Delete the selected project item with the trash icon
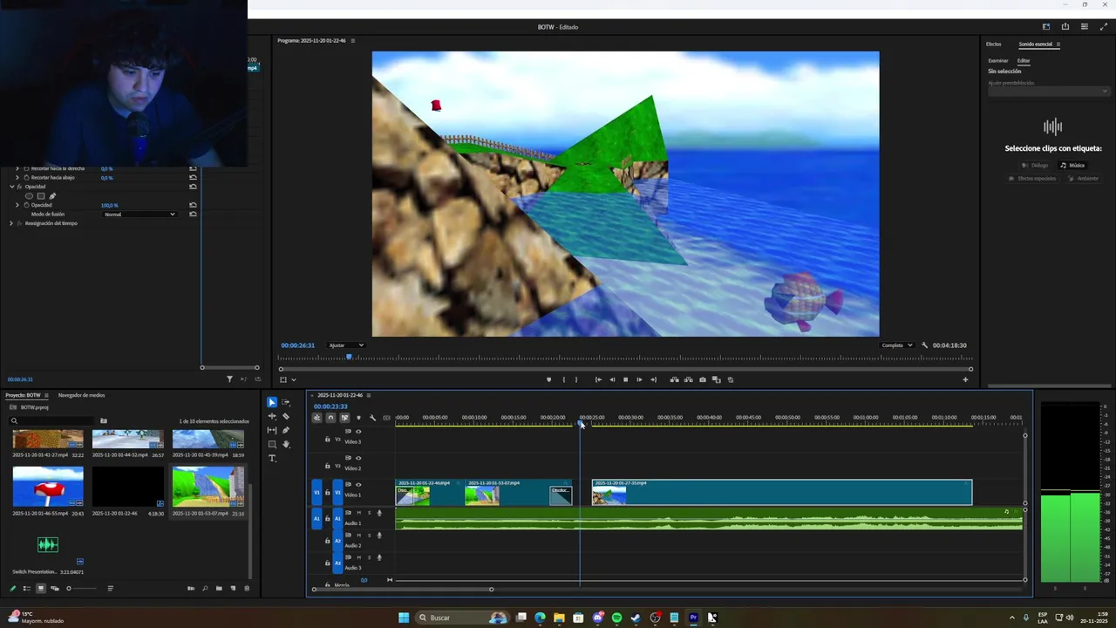Viewport: 1116px width, 628px height. [x=247, y=588]
